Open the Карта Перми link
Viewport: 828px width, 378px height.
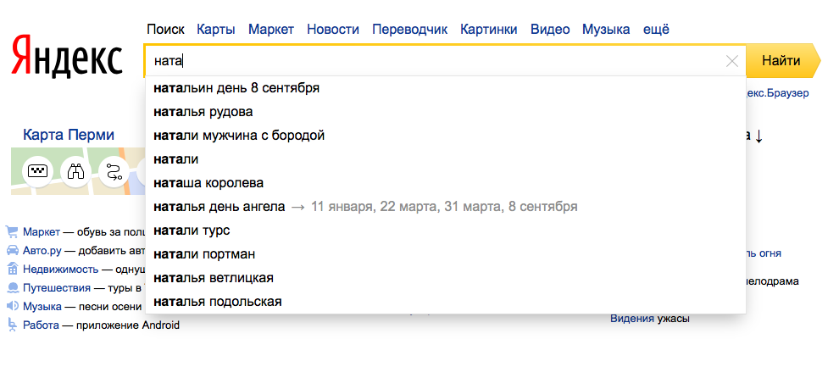(x=69, y=135)
